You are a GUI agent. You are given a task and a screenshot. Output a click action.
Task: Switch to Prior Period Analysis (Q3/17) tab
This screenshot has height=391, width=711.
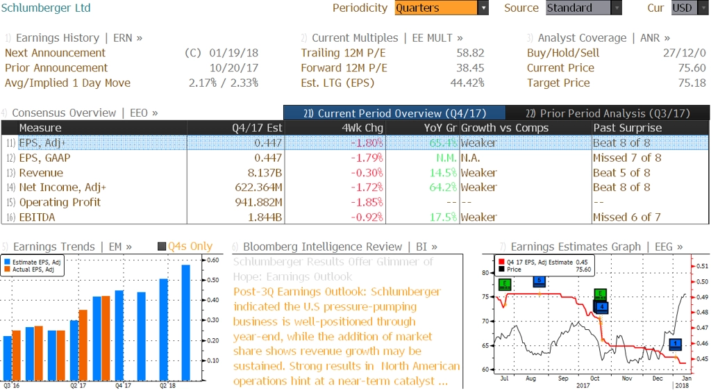[607, 113]
